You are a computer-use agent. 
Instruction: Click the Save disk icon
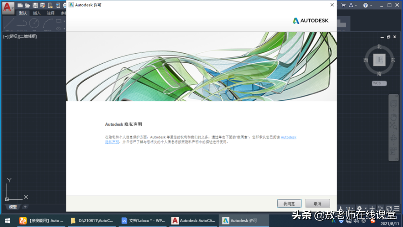click(35, 5)
